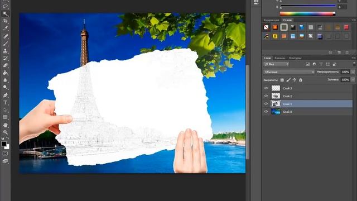Screen dimensions: 357x201
Task: Click the clear style icon in Styles panel
Action: point(330,52)
